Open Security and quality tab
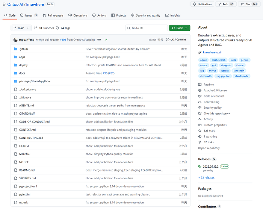The image size is (263, 209). point(146,15)
